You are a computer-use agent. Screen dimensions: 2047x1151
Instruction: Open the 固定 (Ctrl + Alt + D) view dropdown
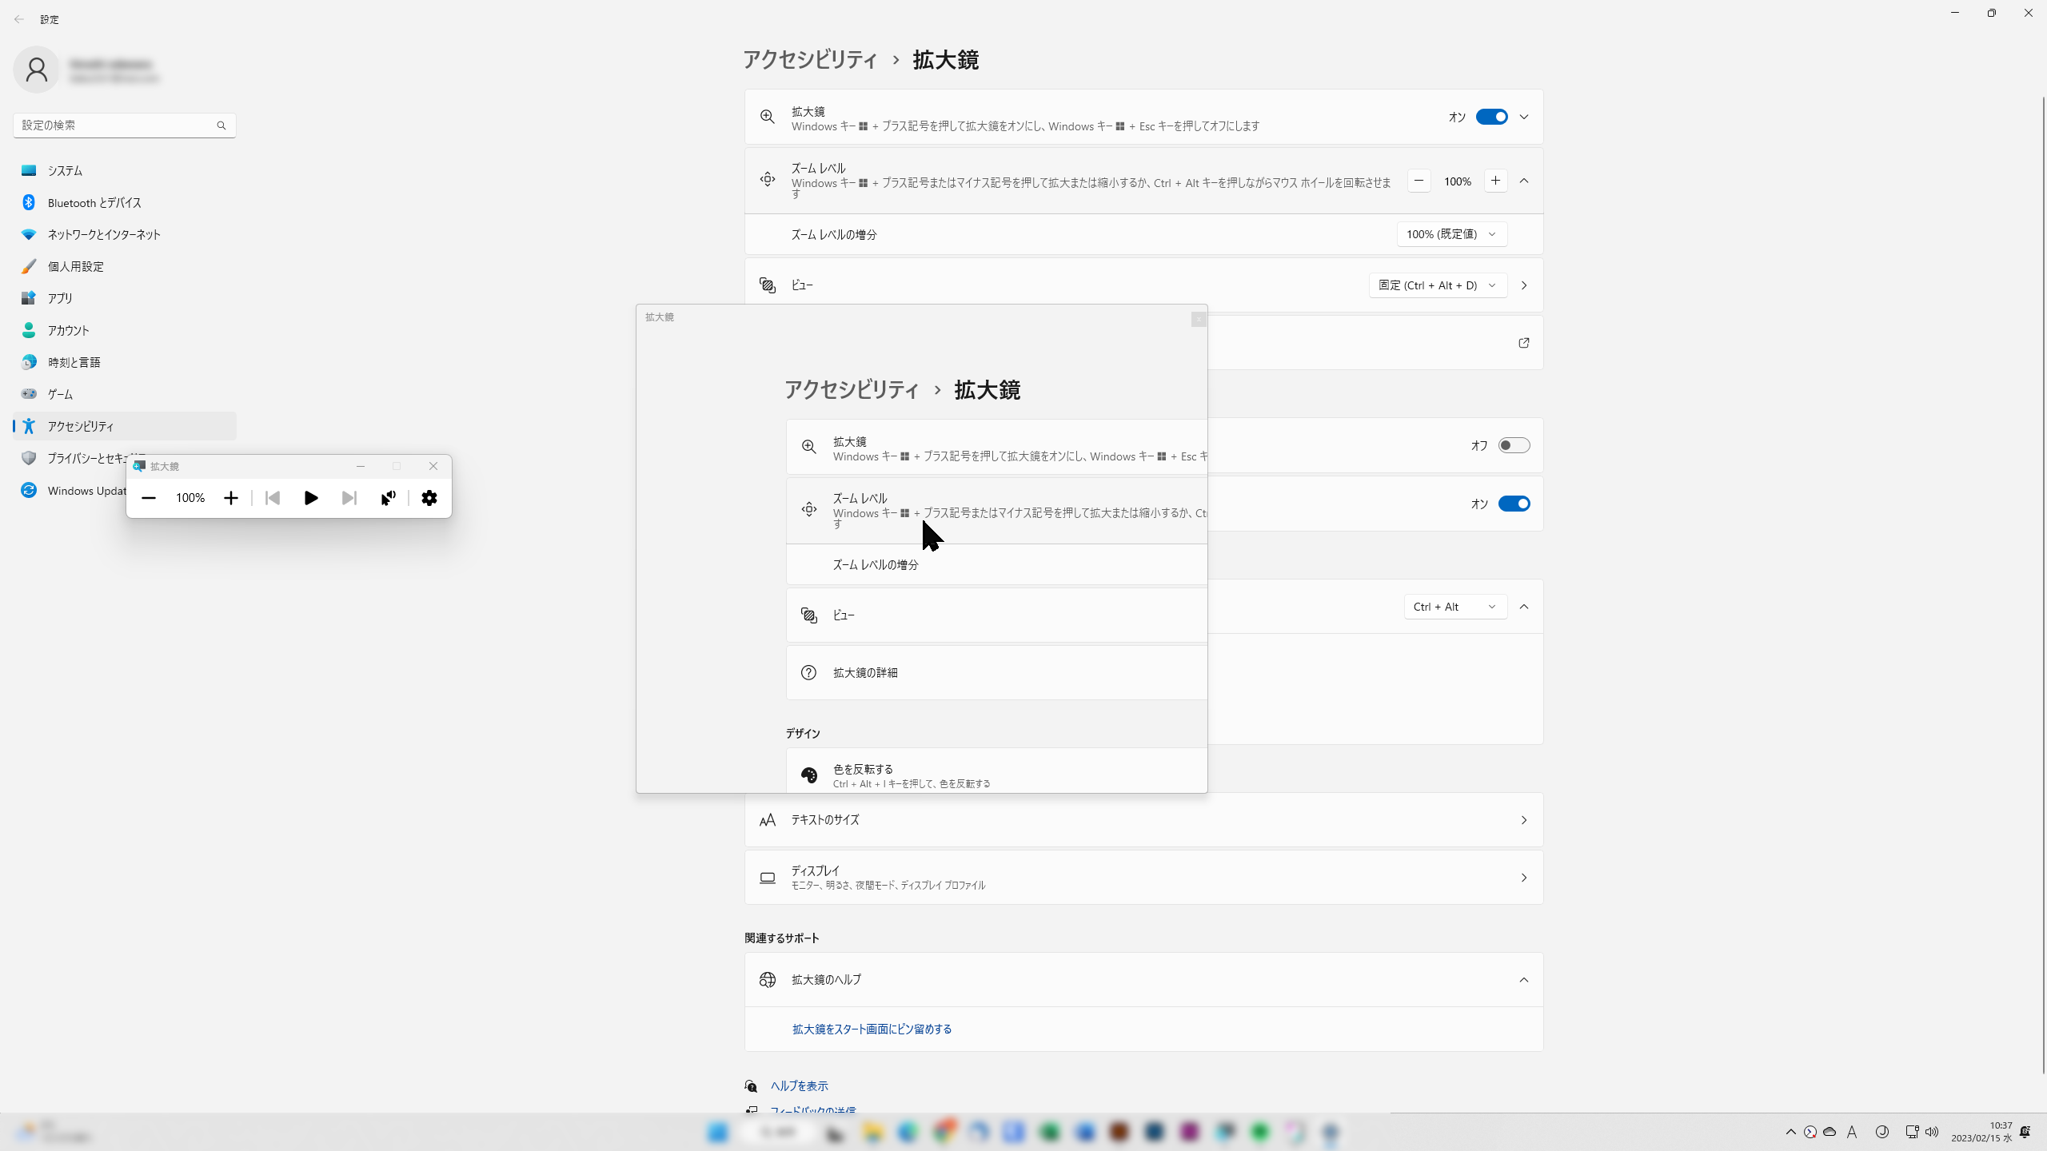(1437, 285)
